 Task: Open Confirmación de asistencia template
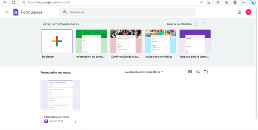click(126, 41)
